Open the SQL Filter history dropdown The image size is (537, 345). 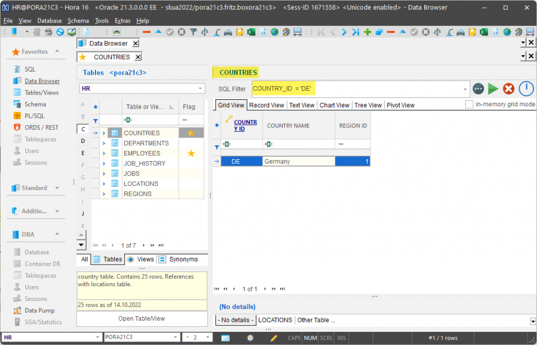tap(464, 89)
